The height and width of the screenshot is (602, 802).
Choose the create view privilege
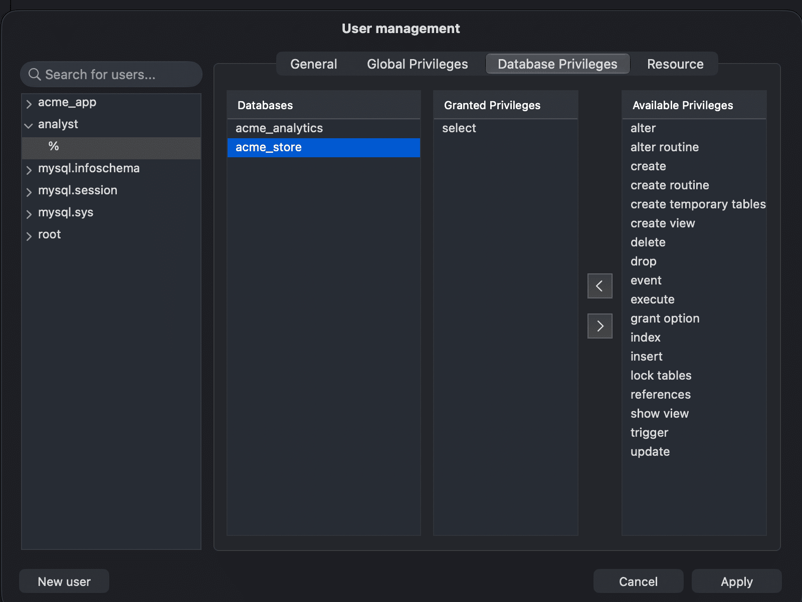click(694, 223)
